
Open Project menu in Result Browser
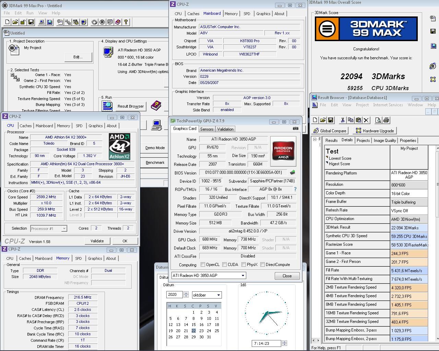coord(362,105)
